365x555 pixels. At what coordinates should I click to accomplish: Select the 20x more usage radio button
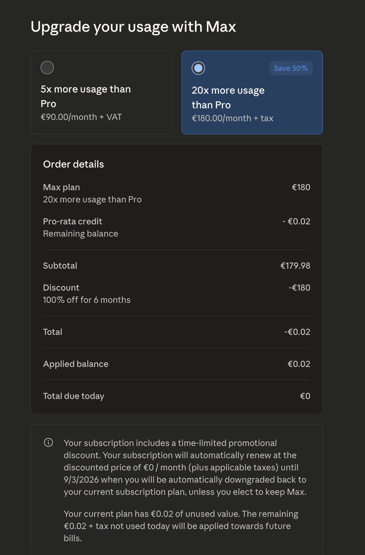pos(198,68)
